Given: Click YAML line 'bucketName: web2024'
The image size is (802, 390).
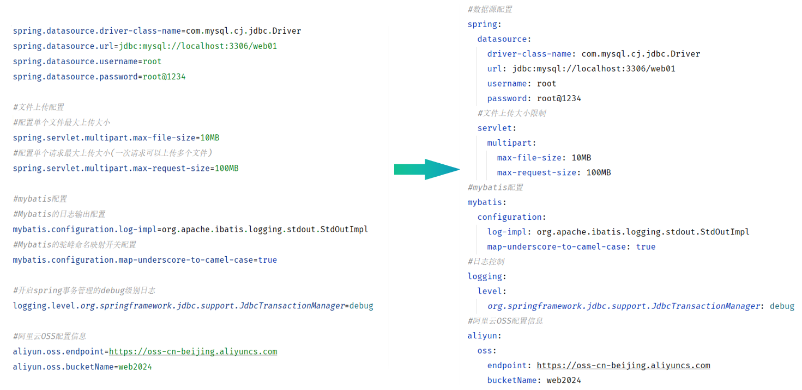Looking at the screenshot, I should tap(534, 380).
